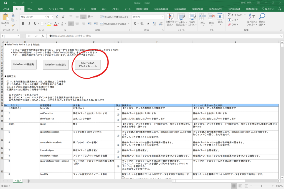Open Find and Select magnifier (検索と選択)
The height and width of the screenshot is (189, 284).
click(262, 20)
